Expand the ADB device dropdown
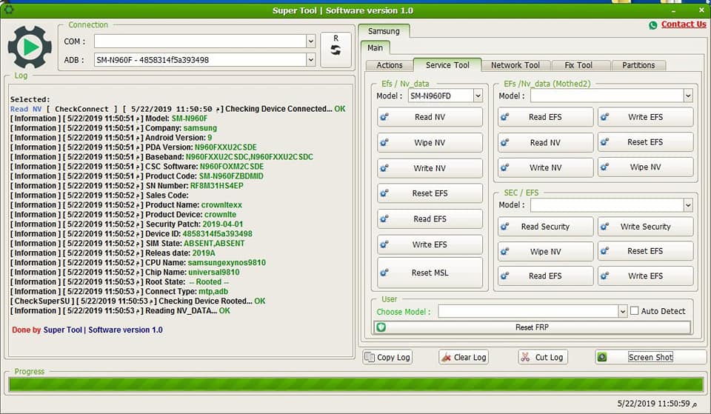This screenshot has width=711, height=414. click(x=310, y=60)
